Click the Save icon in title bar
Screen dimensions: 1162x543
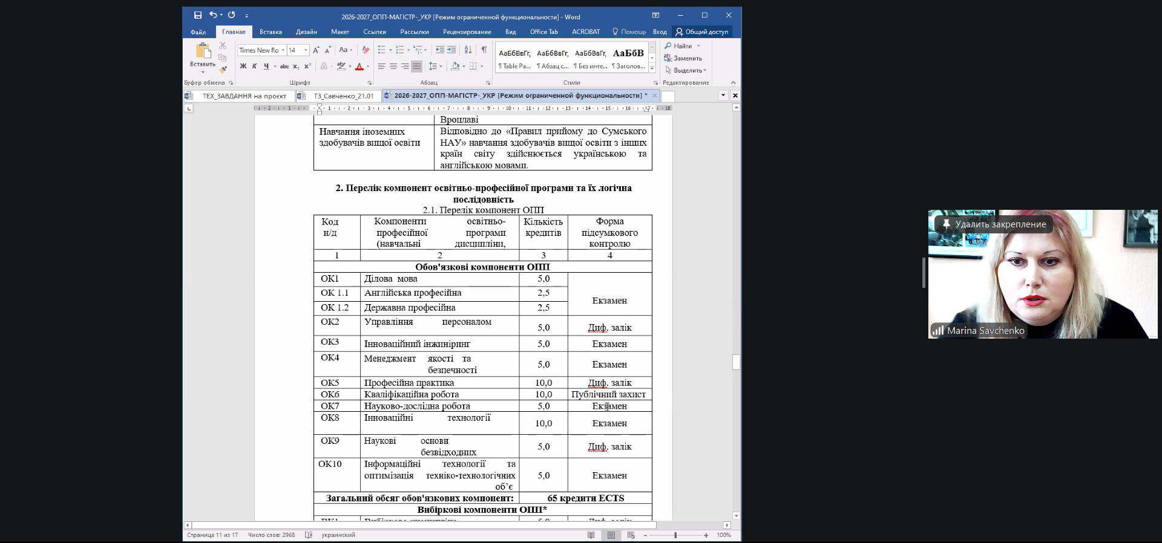point(197,16)
